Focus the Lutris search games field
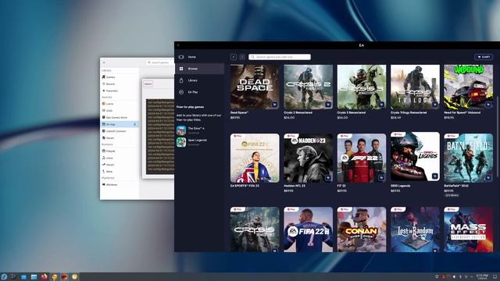This screenshot has height=281, width=500. (x=159, y=62)
